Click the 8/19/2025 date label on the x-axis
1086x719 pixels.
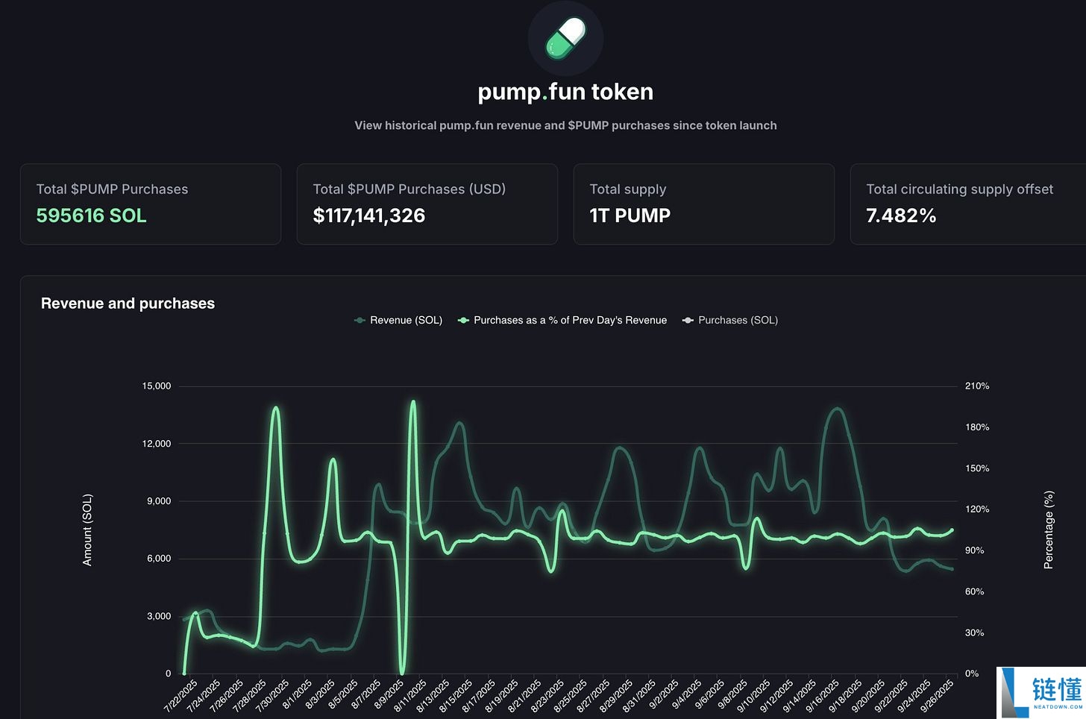(501, 695)
